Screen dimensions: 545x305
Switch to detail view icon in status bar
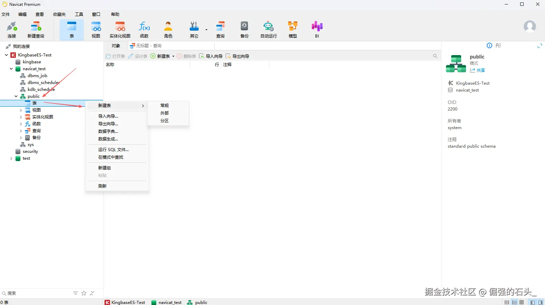pos(514,302)
